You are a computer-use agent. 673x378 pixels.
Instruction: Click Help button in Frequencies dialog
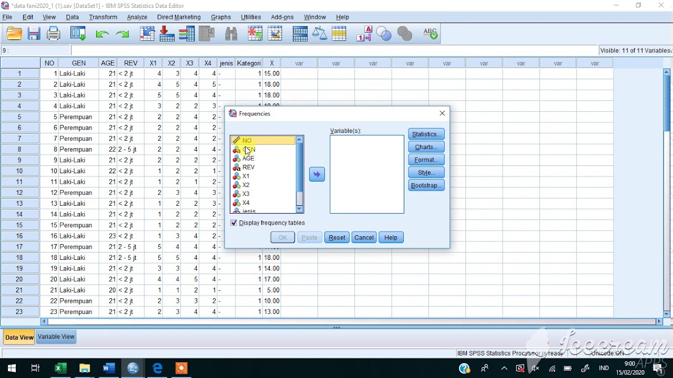(391, 238)
